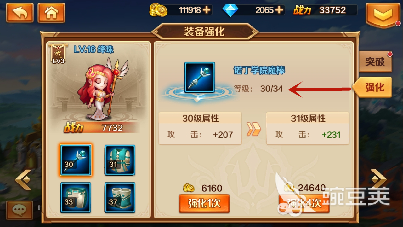Select the boots equipment slot level 37
This screenshot has width=403, height=227.
click(x=120, y=198)
